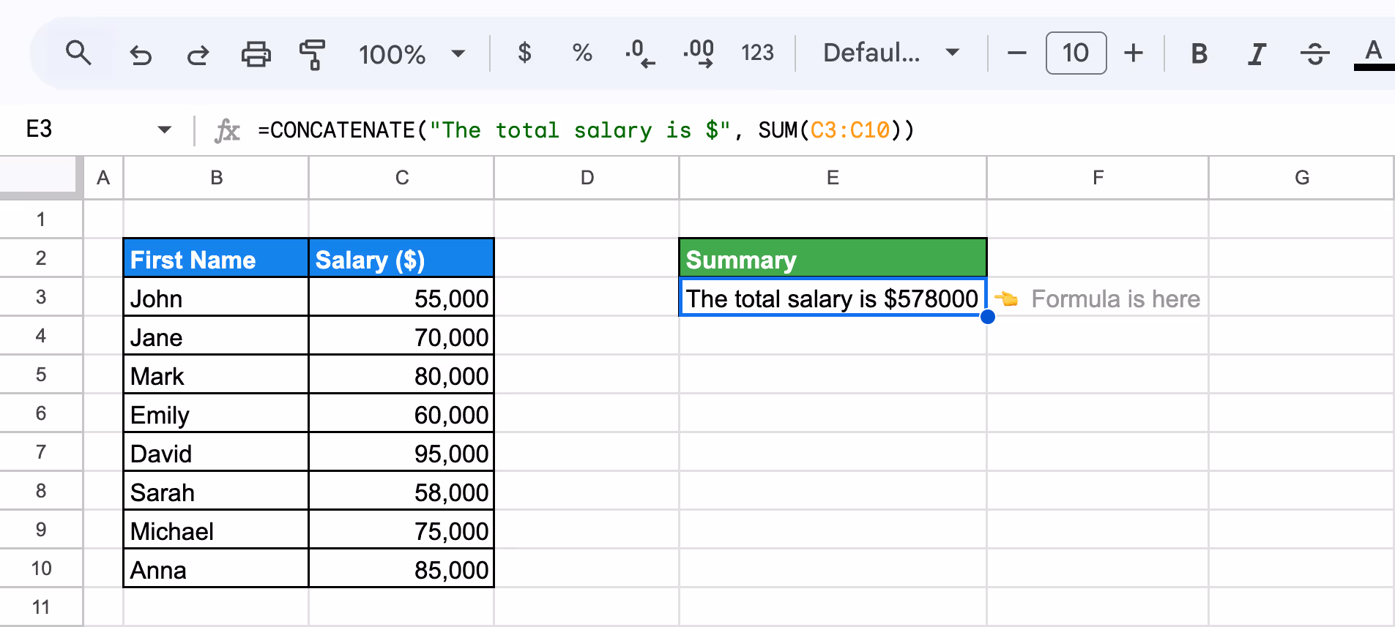This screenshot has width=1395, height=627.
Task: Select column C header
Action: pos(401,178)
